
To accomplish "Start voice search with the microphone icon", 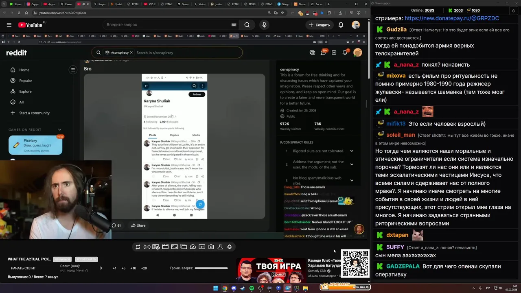I will (264, 25).
